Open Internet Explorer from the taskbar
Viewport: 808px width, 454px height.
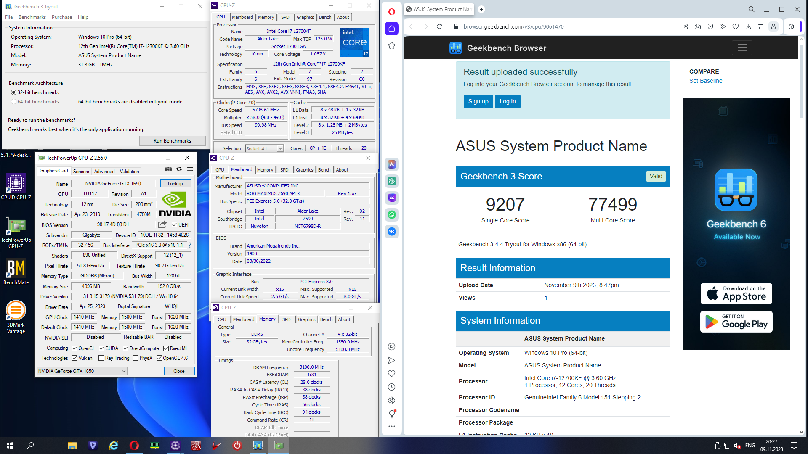point(114,446)
